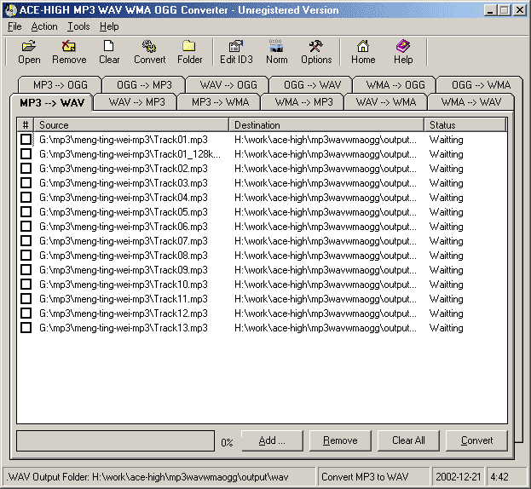Select the checkbox for Track13.mp3
Viewport: 531px width, 489px height.
tap(26, 328)
